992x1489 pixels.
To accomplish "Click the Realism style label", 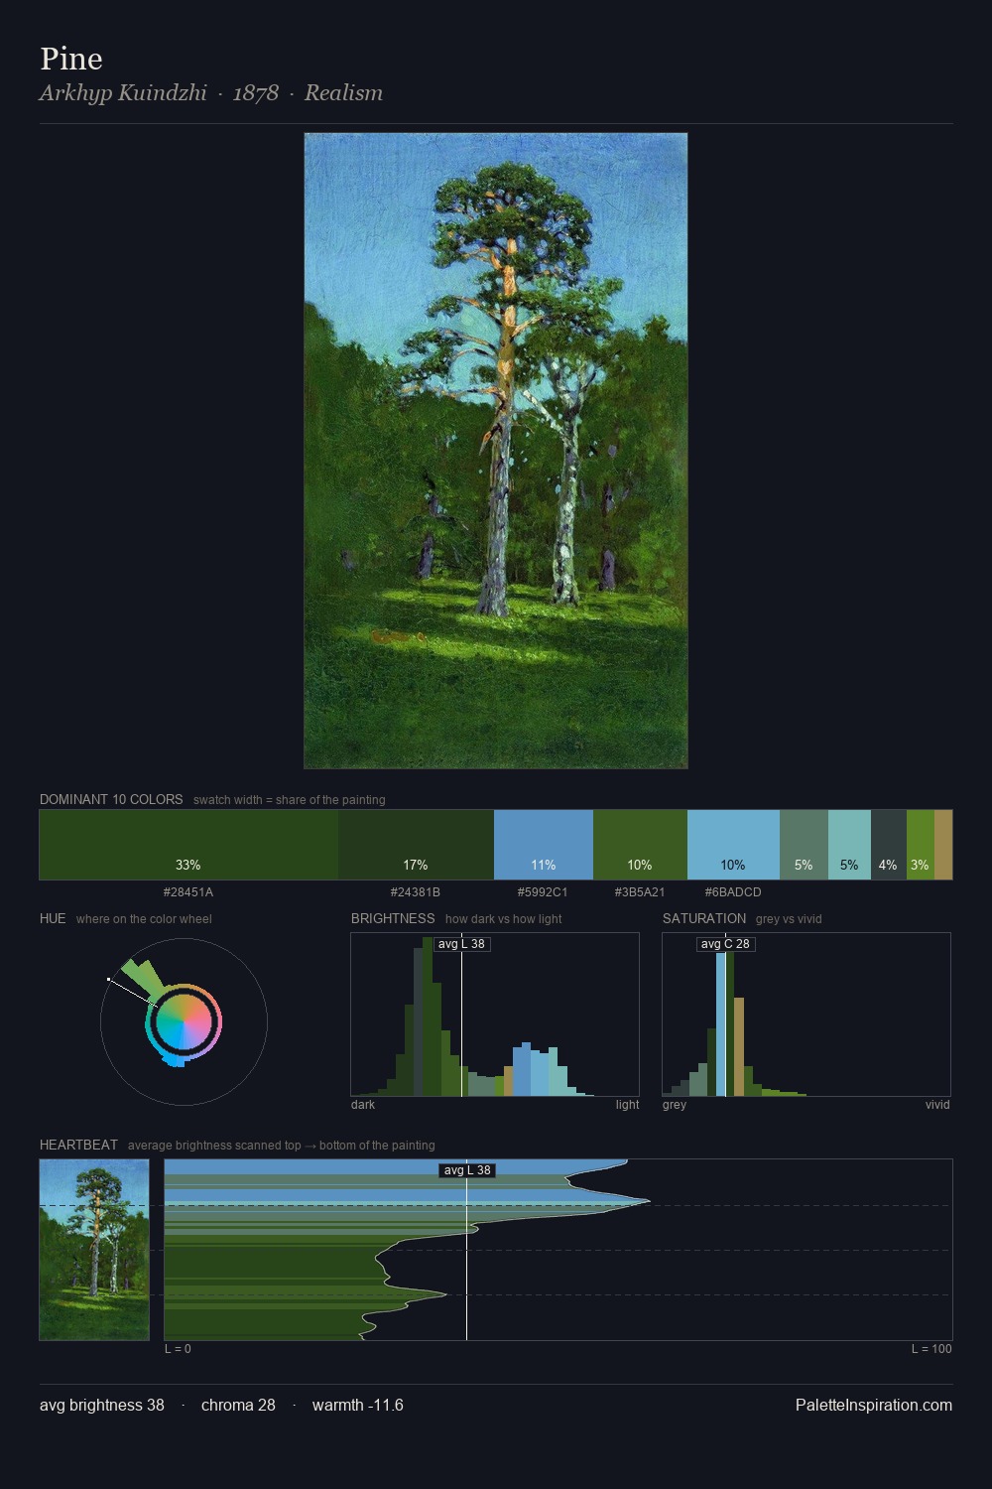I will click(x=343, y=93).
